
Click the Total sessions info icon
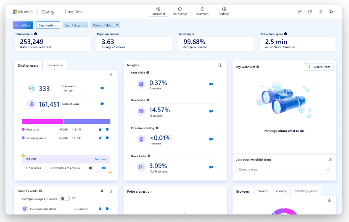coord(36,34)
